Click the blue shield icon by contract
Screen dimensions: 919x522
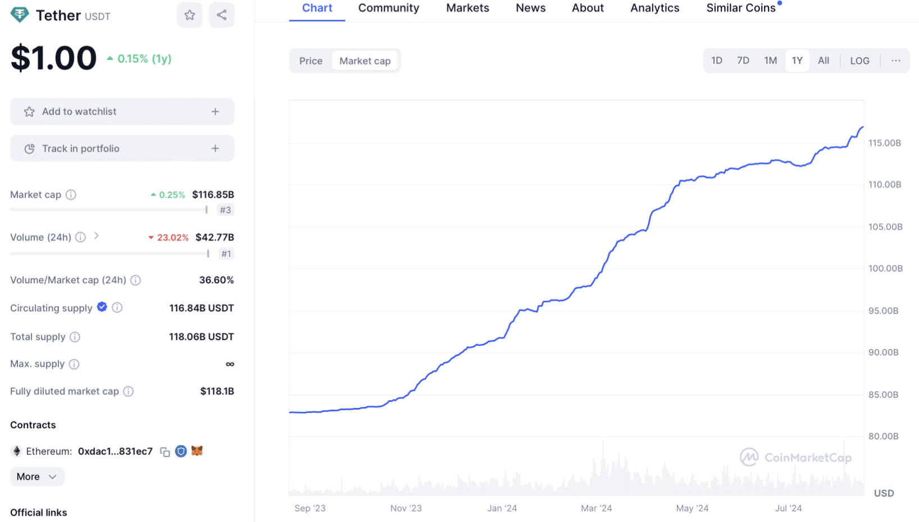tap(181, 451)
